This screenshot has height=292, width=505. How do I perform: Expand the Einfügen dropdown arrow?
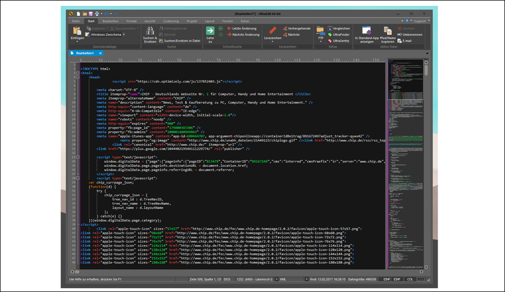coord(77,41)
